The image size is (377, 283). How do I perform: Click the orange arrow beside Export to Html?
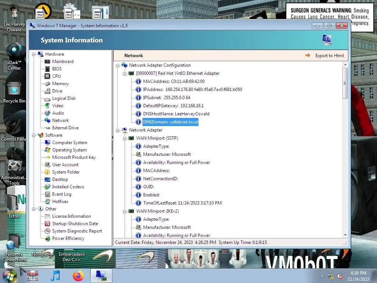308,56
